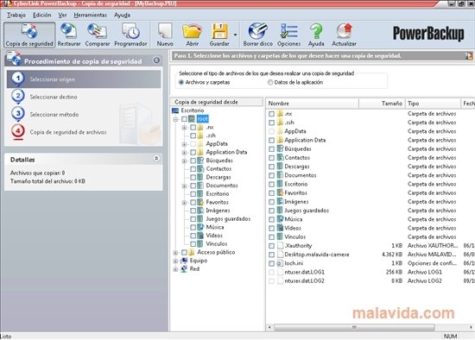Click the Equipo computer icon in tree
This screenshot has height=340, width=475.
coord(184,261)
